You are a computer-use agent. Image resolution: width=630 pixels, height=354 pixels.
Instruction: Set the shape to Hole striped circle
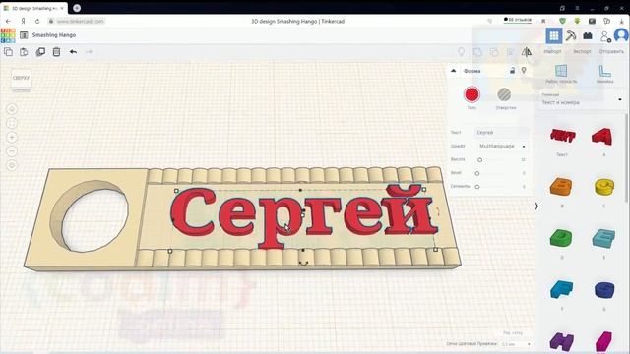[x=504, y=94]
